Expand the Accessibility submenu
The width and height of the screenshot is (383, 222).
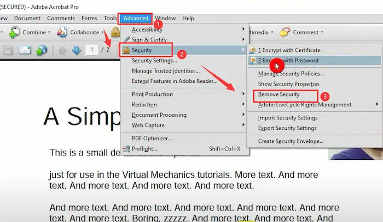click(185, 29)
